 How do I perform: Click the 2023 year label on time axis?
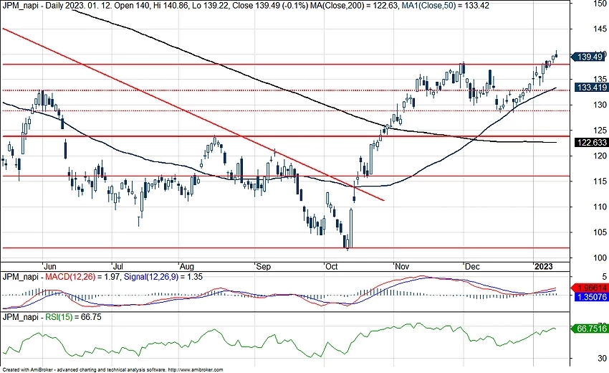coord(543,267)
